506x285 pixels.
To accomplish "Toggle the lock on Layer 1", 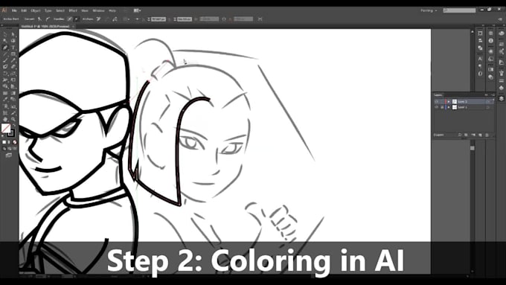I will click(x=442, y=107).
